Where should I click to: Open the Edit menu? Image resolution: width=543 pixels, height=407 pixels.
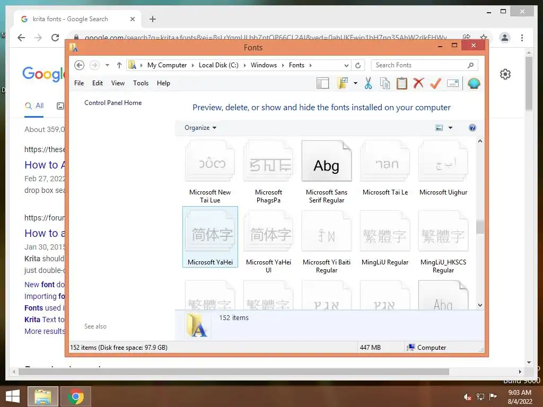(x=98, y=83)
